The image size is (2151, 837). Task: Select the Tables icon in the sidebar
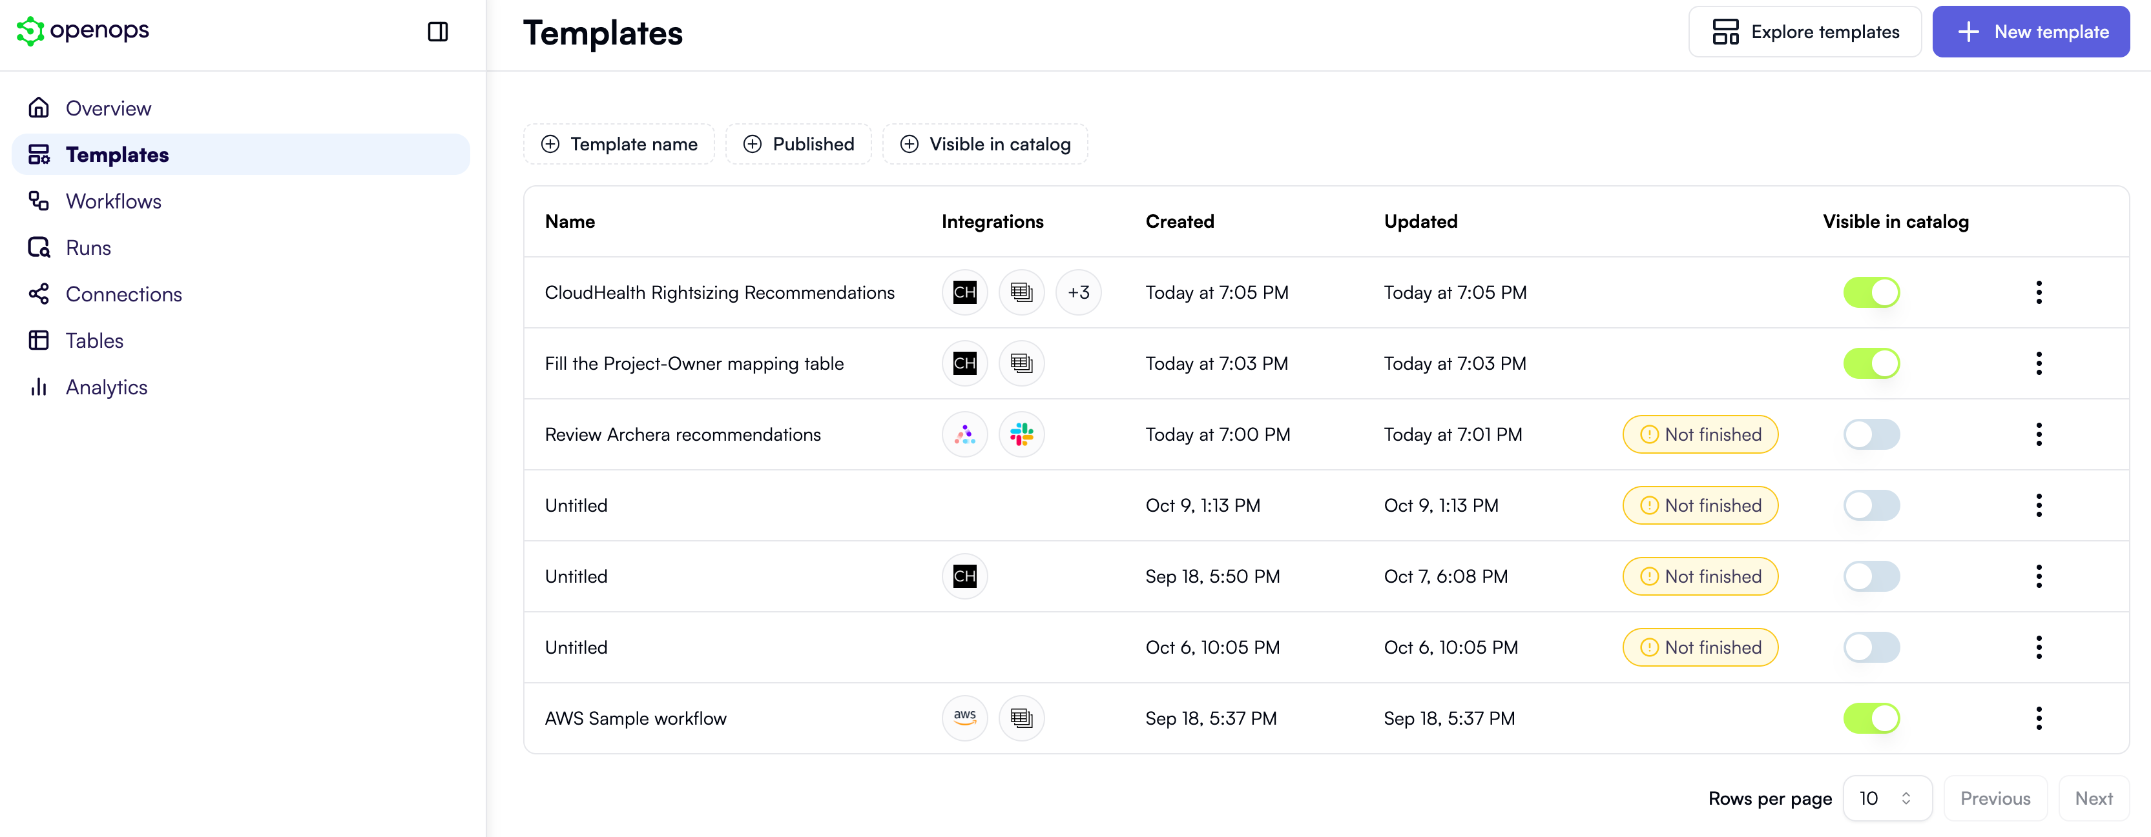coord(38,339)
